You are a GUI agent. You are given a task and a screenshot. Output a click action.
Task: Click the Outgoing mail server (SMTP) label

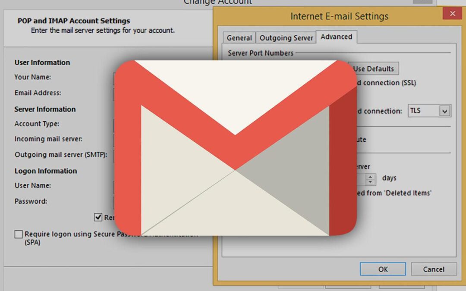(61, 155)
